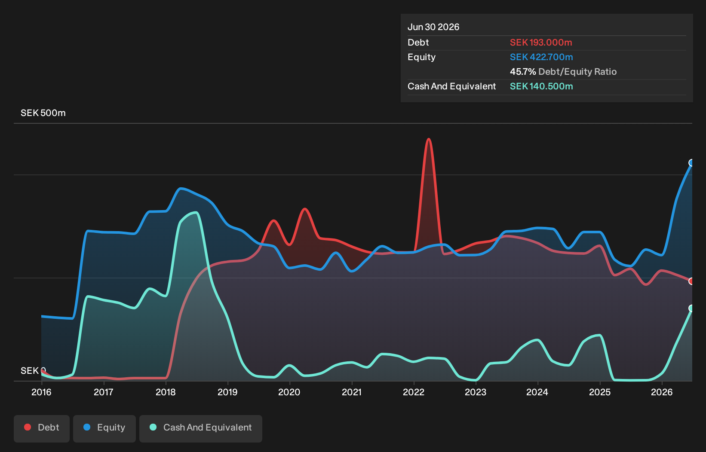The width and height of the screenshot is (706, 452).
Task: Click the teal Cash And Equivalent legend dot
Action: click(153, 427)
